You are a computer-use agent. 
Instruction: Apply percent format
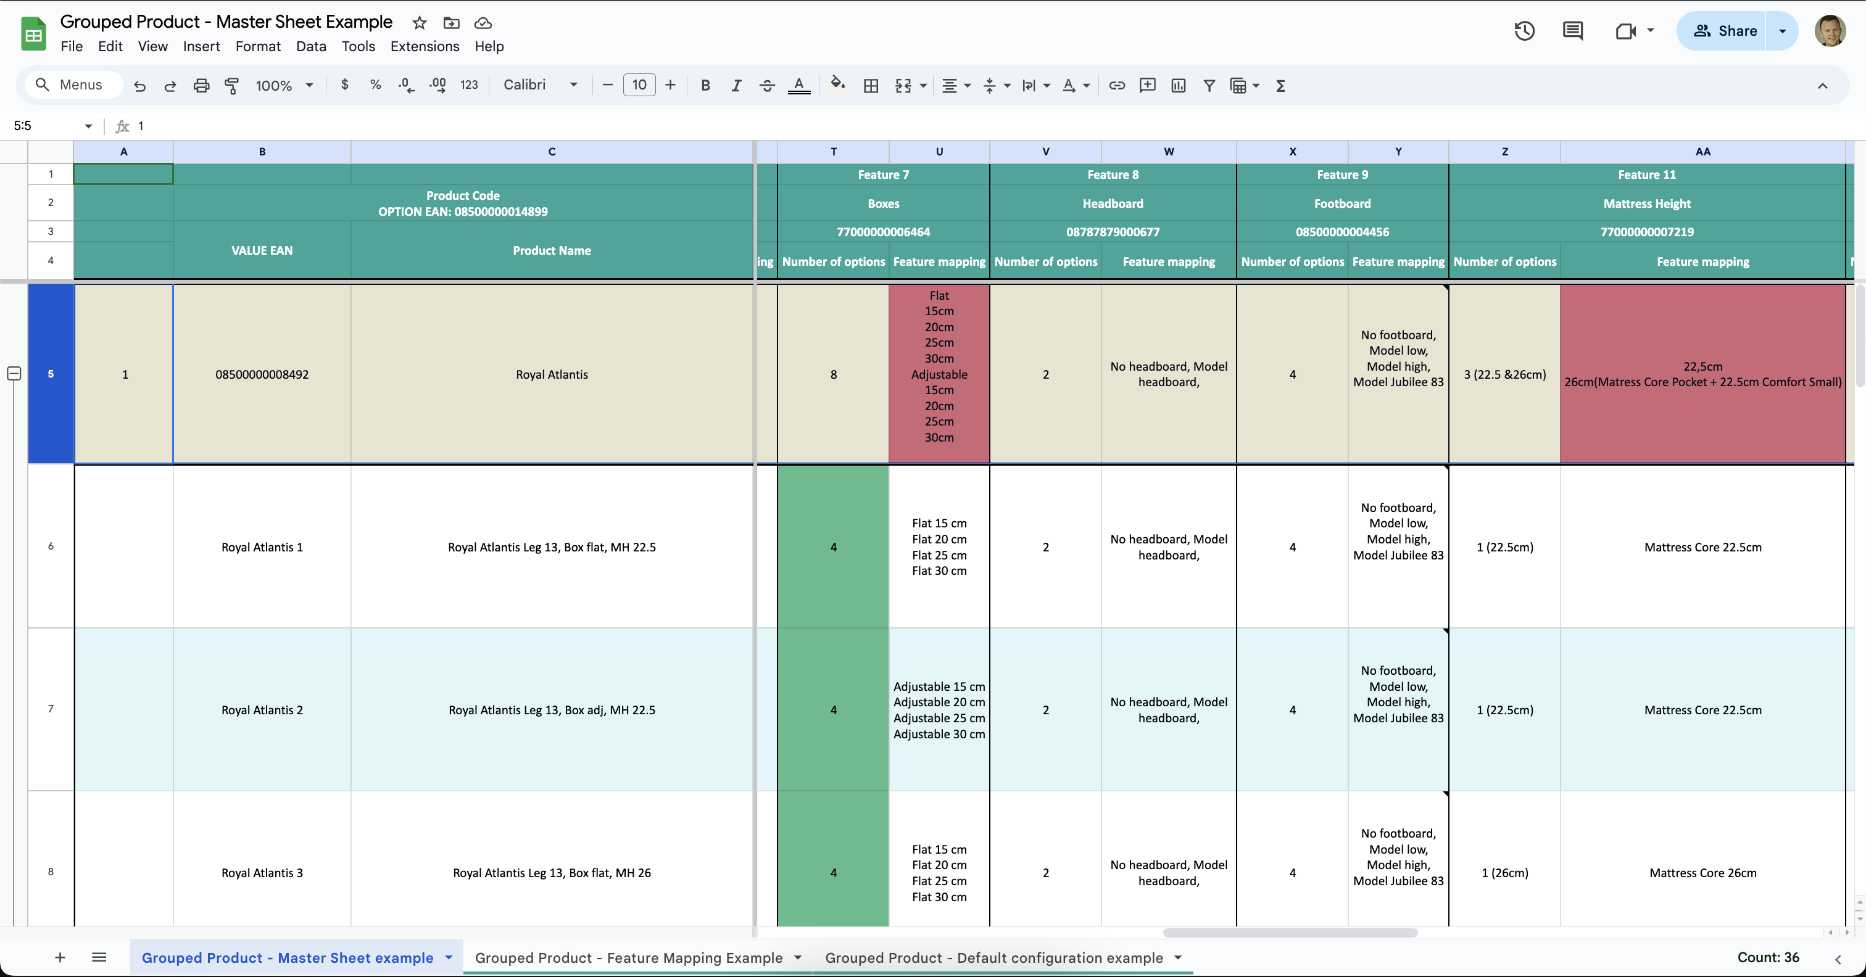[x=375, y=85]
